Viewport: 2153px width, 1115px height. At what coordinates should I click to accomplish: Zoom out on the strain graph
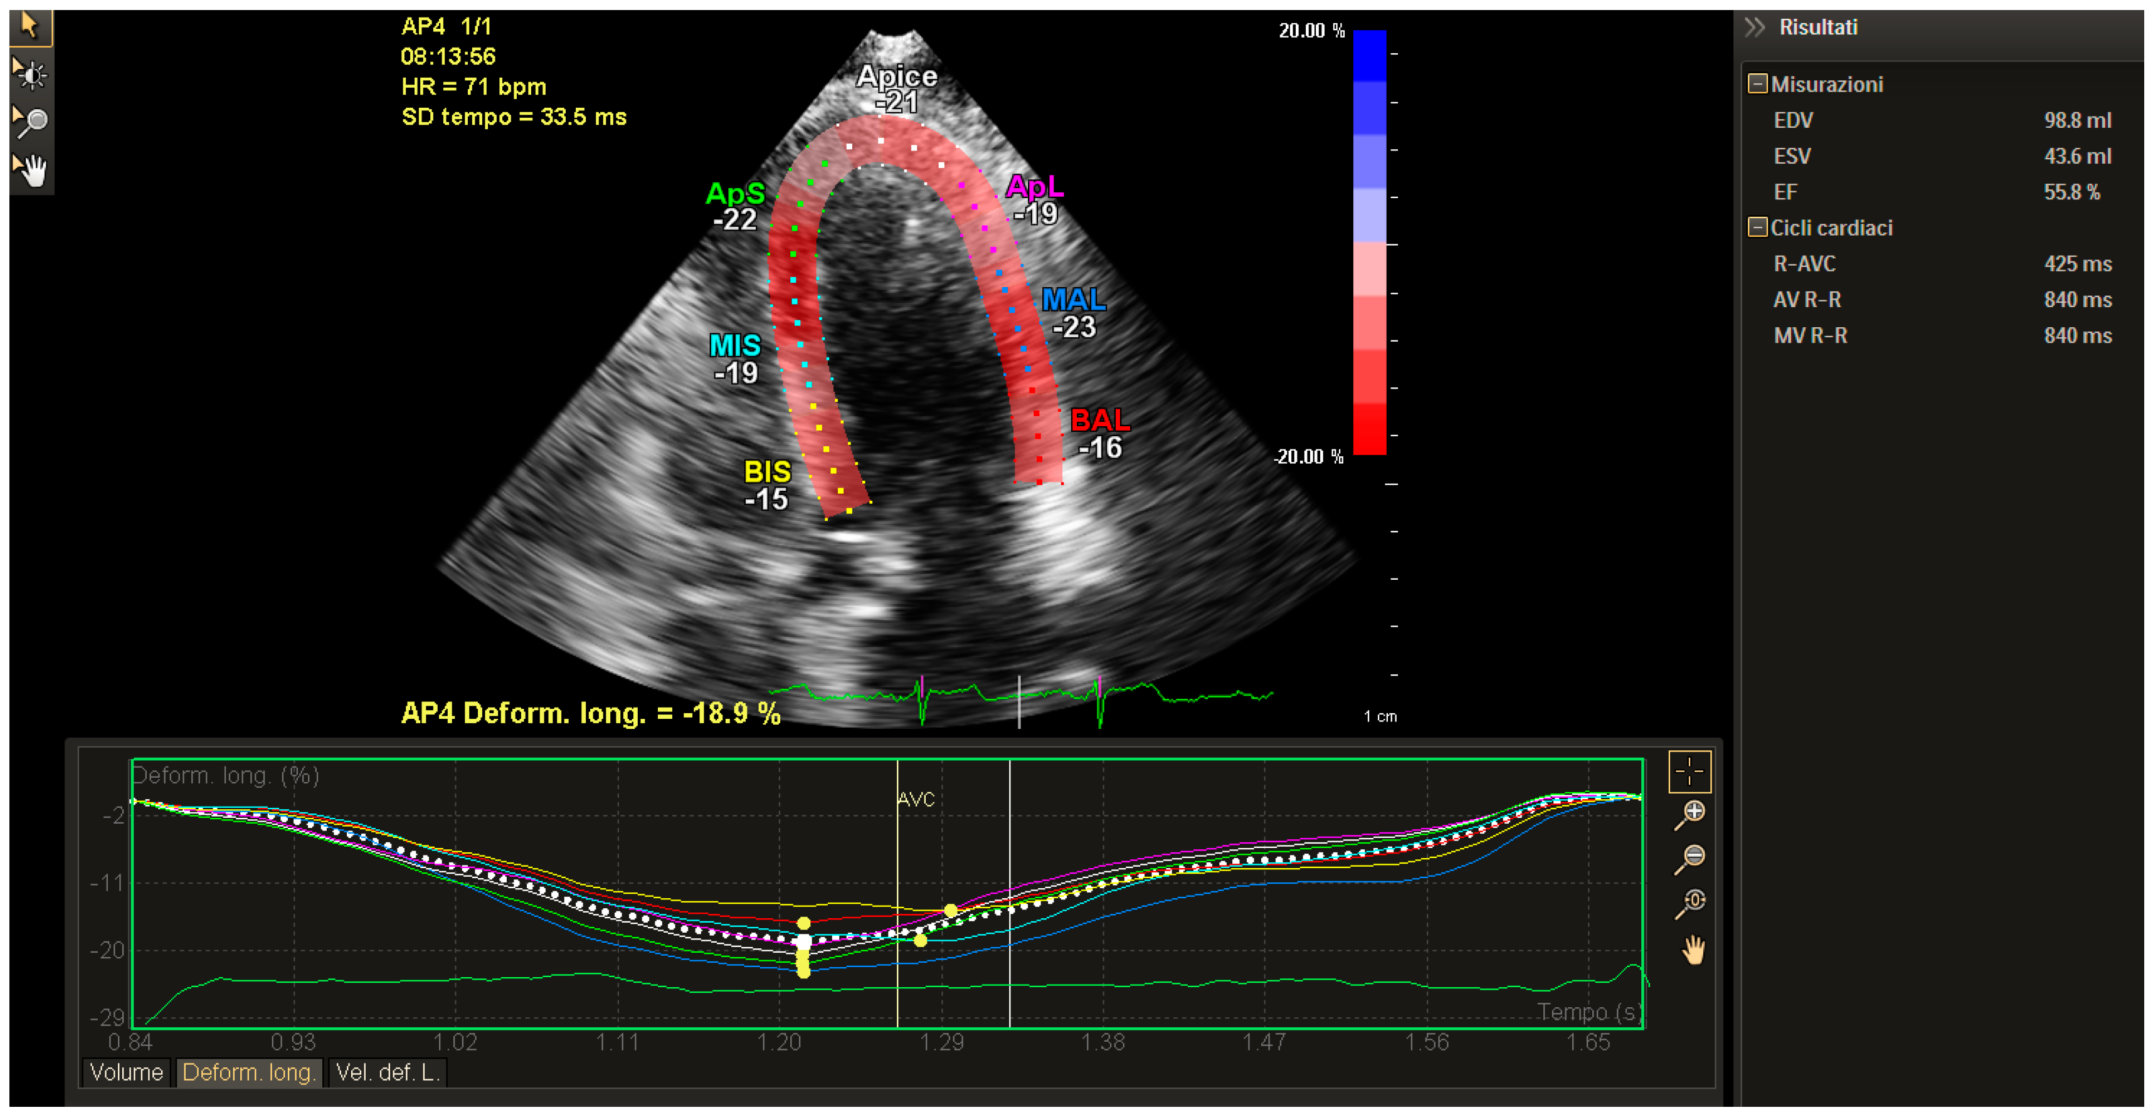[x=1691, y=858]
